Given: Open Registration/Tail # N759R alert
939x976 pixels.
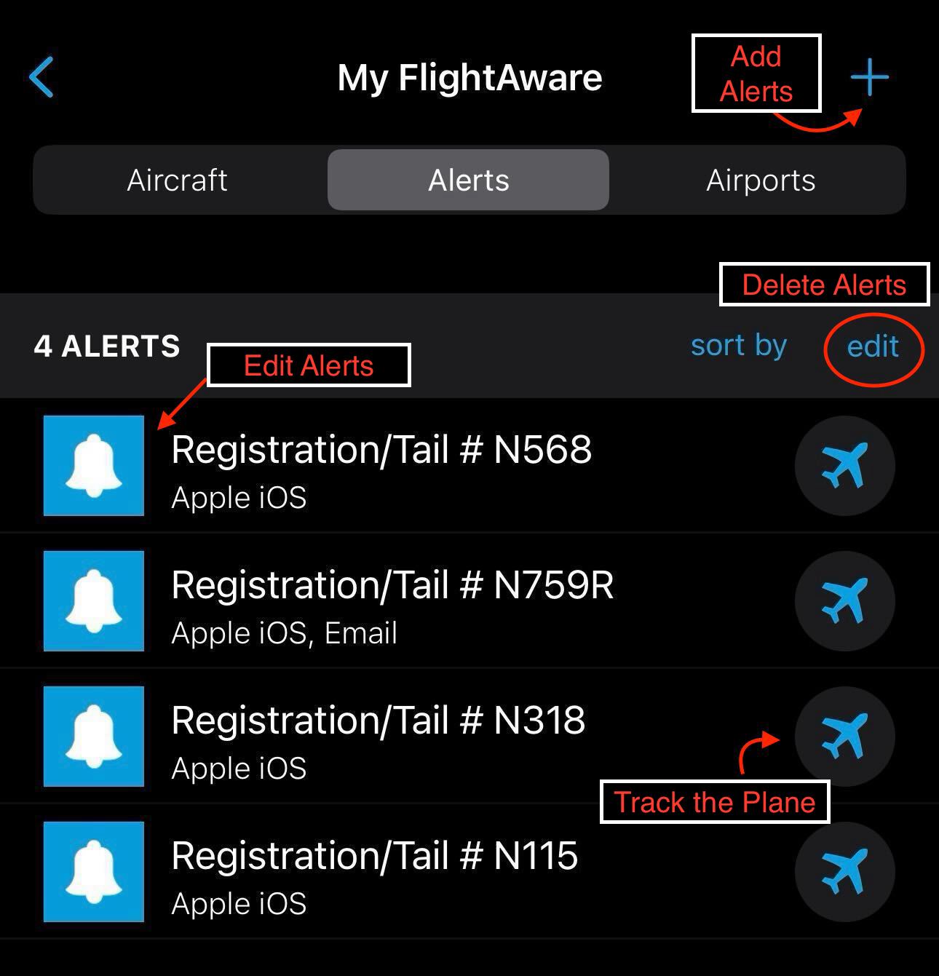Looking at the screenshot, I should click(469, 601).
